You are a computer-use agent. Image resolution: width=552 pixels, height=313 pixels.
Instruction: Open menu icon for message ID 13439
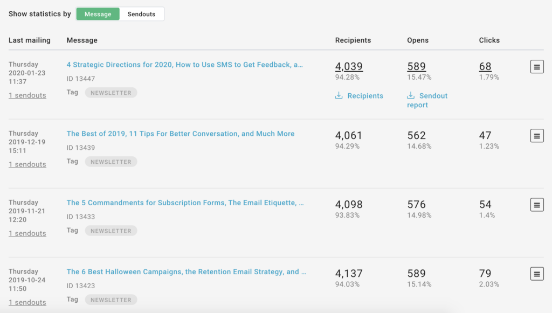[x=536, y=136]
